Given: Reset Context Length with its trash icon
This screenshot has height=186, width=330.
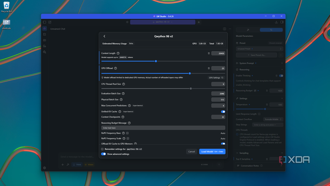Looking at the screenshot, I should click(x=209, y=53).
